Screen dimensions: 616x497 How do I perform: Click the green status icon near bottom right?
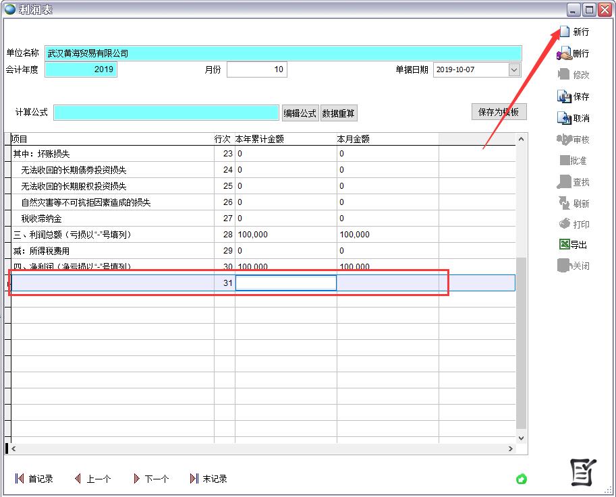pos(521,479)
